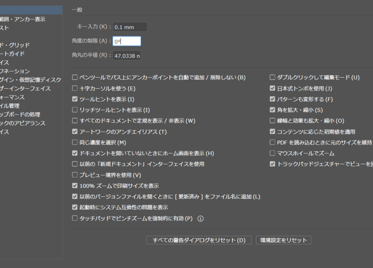Click the 角丸の半径 (R) field showing 47.0338
The width and height of the screenshot is (373, 268).
(x=126, y=55)
